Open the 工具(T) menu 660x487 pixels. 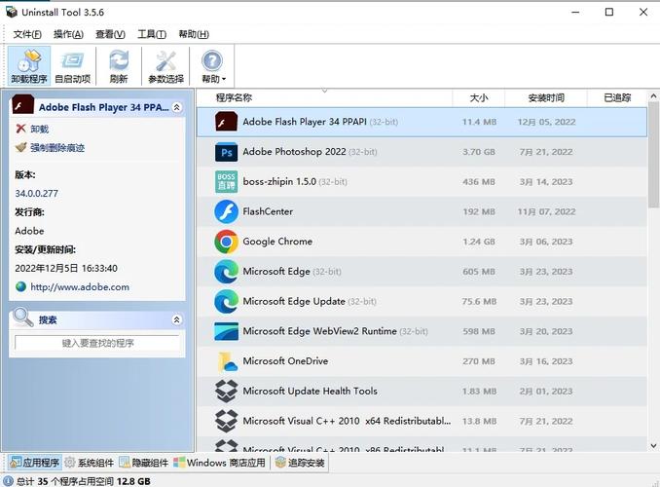(152, 34)
